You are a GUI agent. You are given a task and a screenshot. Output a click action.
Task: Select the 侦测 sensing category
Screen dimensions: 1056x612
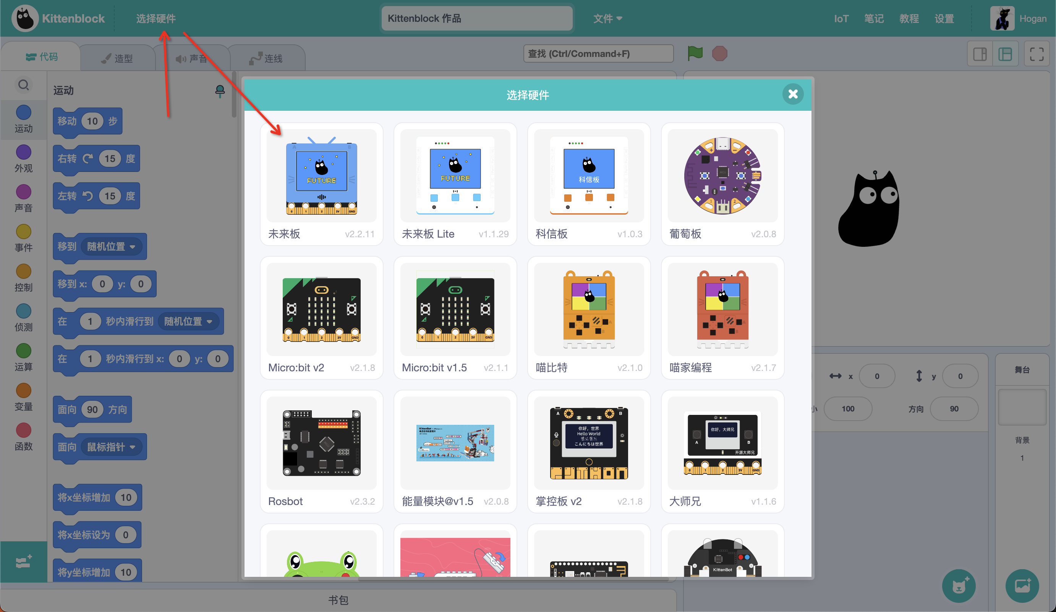tap(23, 318)
